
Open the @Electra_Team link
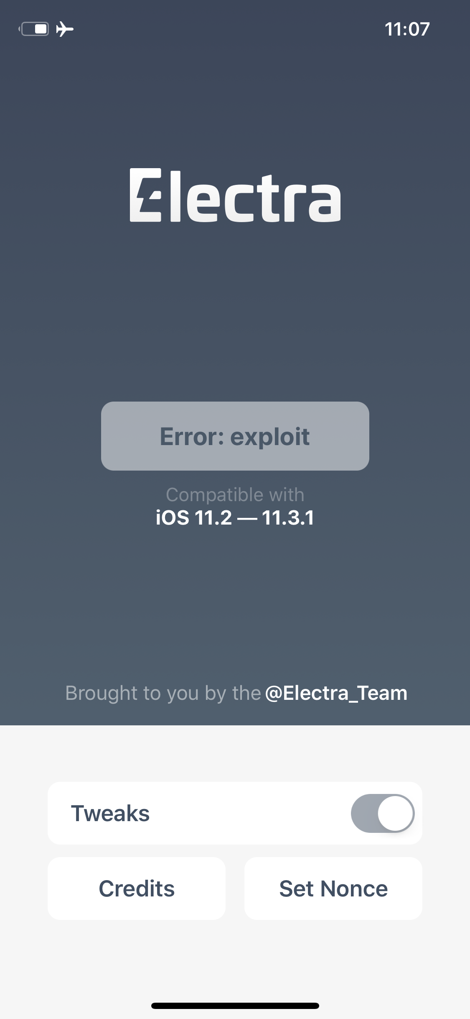click(336, 693)
